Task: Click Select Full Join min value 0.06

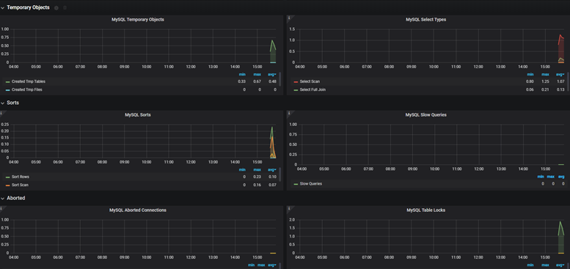Action: point(530,89)
